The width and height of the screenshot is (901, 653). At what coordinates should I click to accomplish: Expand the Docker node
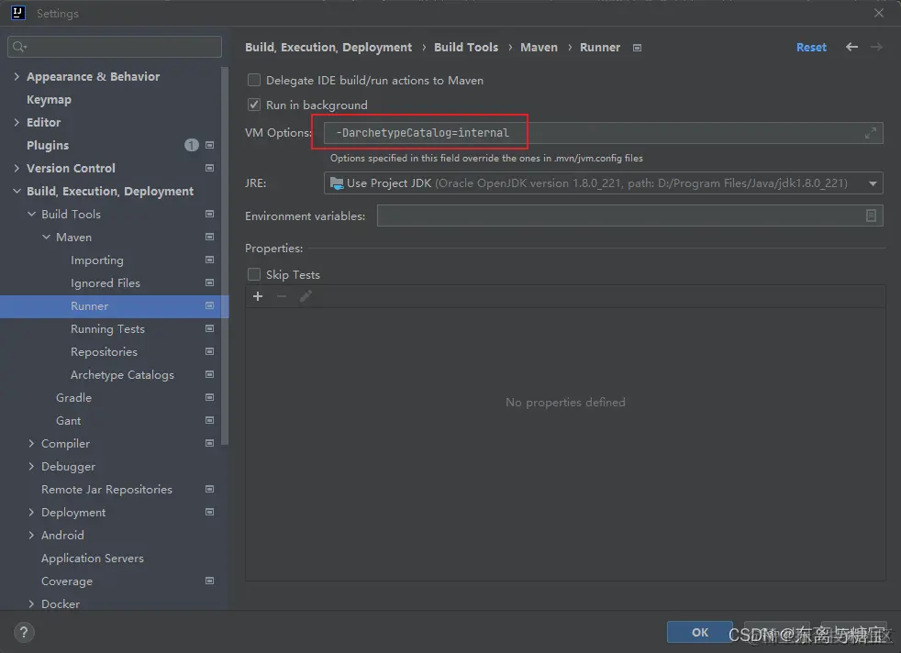coord(31,604)
